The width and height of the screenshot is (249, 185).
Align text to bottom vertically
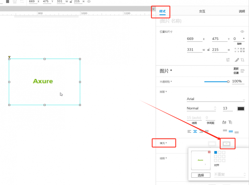237,132
